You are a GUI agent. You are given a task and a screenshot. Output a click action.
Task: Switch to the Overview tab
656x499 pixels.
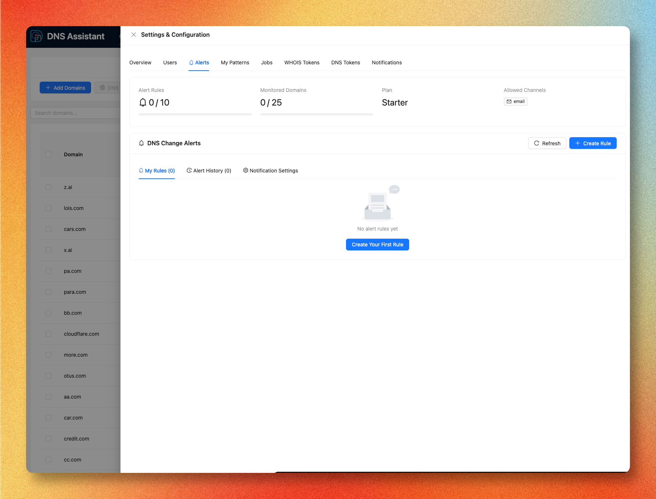click(x=140, y=63)
